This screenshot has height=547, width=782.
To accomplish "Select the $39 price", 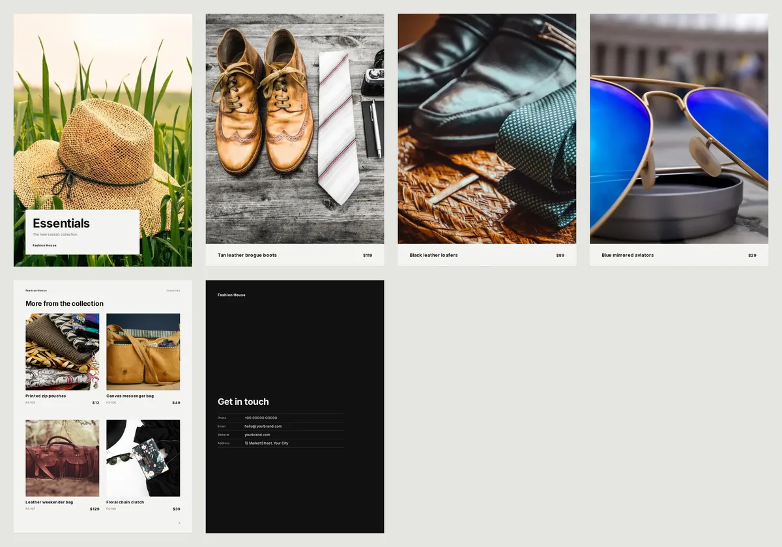I will click(177, 509).
